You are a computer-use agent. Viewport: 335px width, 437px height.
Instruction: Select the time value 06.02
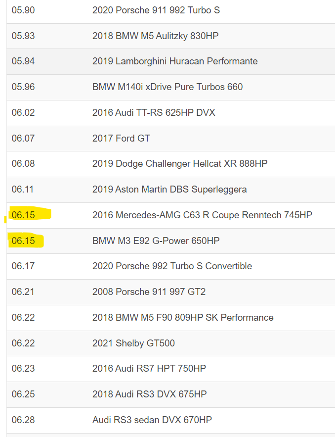(23, 113)
